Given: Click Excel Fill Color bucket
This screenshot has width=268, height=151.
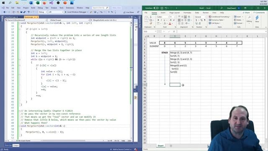Looking at the screenshot, I should [x=165, y=23].
